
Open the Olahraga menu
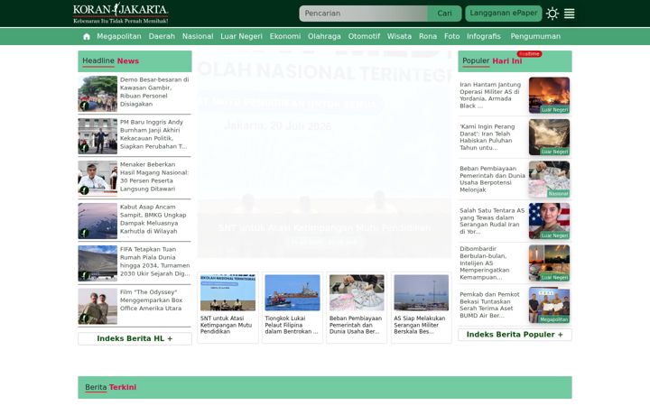(324, 36)
